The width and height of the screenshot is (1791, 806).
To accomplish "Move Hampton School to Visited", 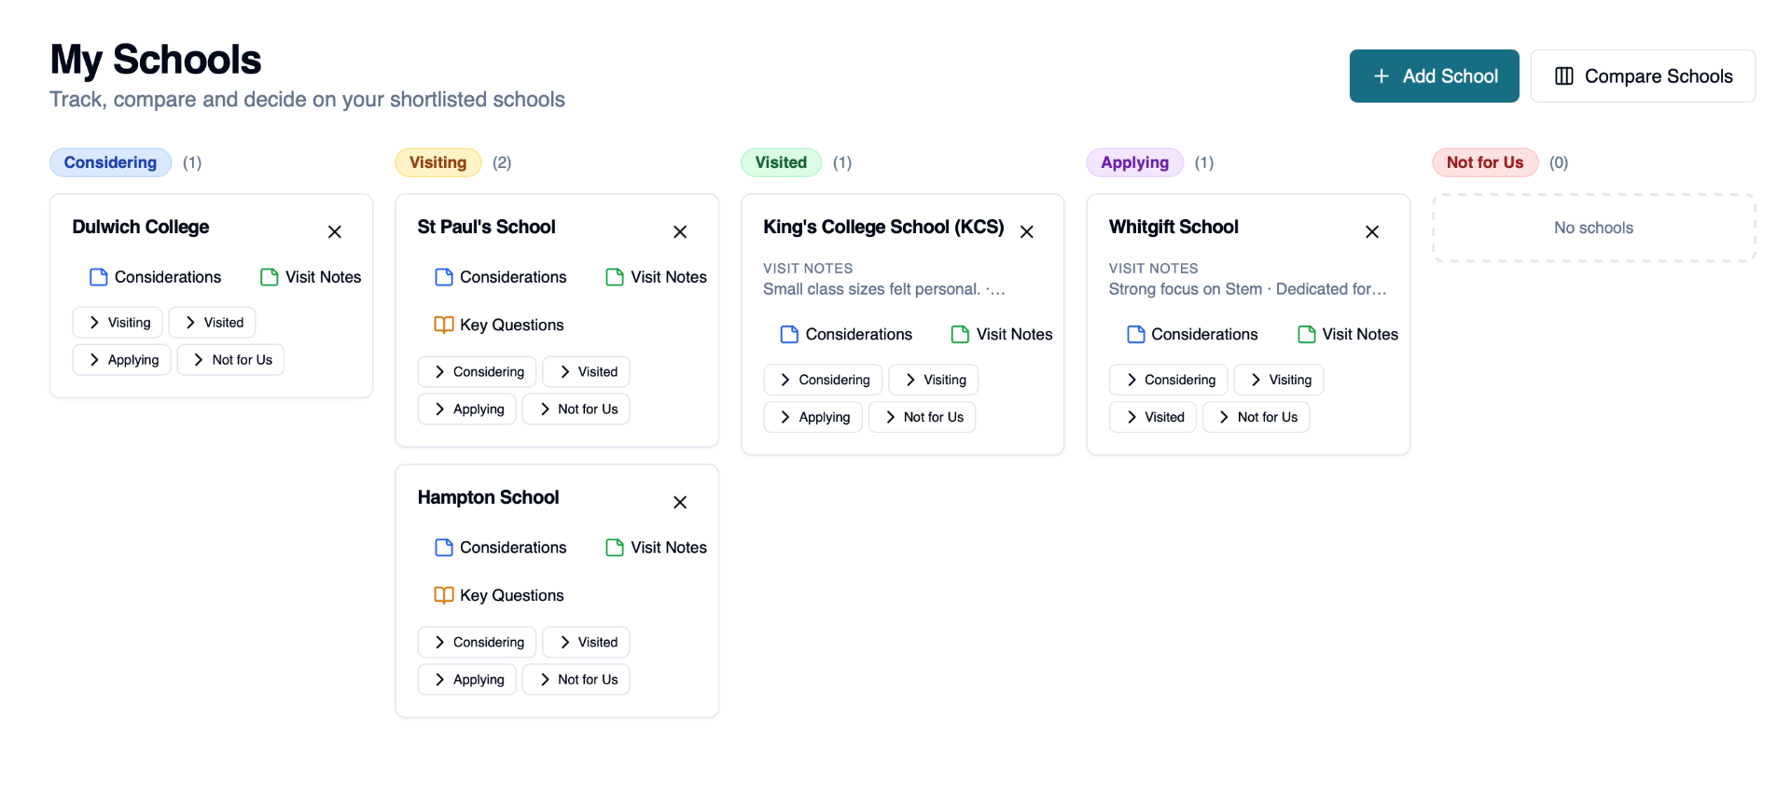I will [x=586, y=643].
